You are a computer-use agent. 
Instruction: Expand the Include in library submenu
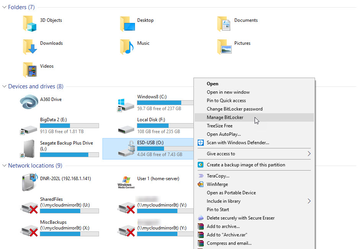(309, 201)
